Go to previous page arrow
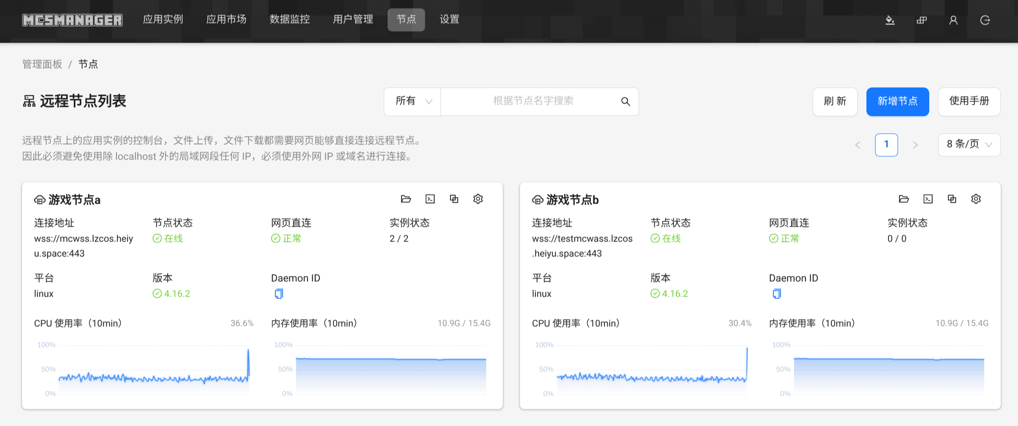 click(858, 145)
